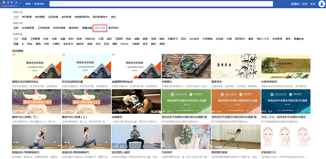Screen dimensions: 326x159
Task: Select 全部 under 课程小类
Action: point(16,28)
